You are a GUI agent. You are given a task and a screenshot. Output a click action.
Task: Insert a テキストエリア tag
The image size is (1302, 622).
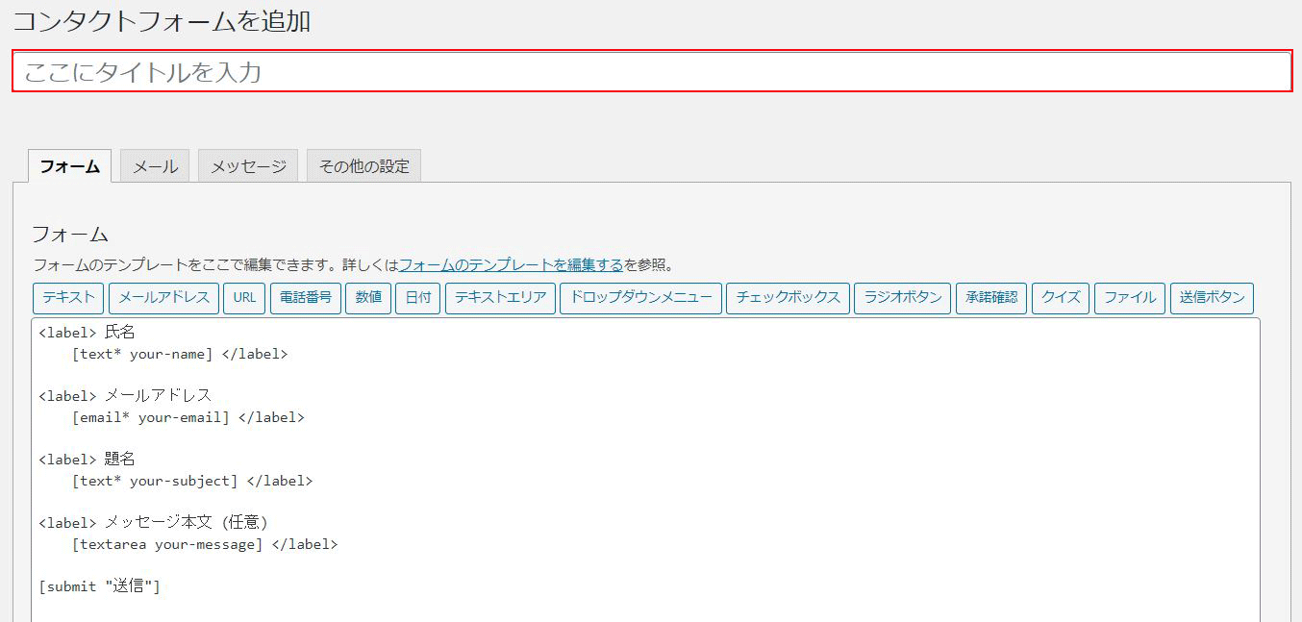pyautogui.click(x=500, y=298)
